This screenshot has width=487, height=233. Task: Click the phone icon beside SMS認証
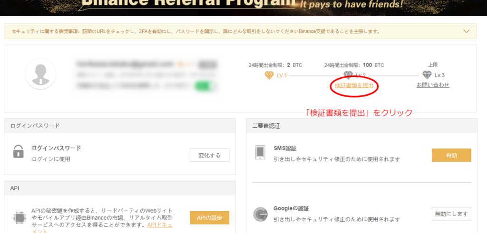pyautogui.click(x=260, y=152)
